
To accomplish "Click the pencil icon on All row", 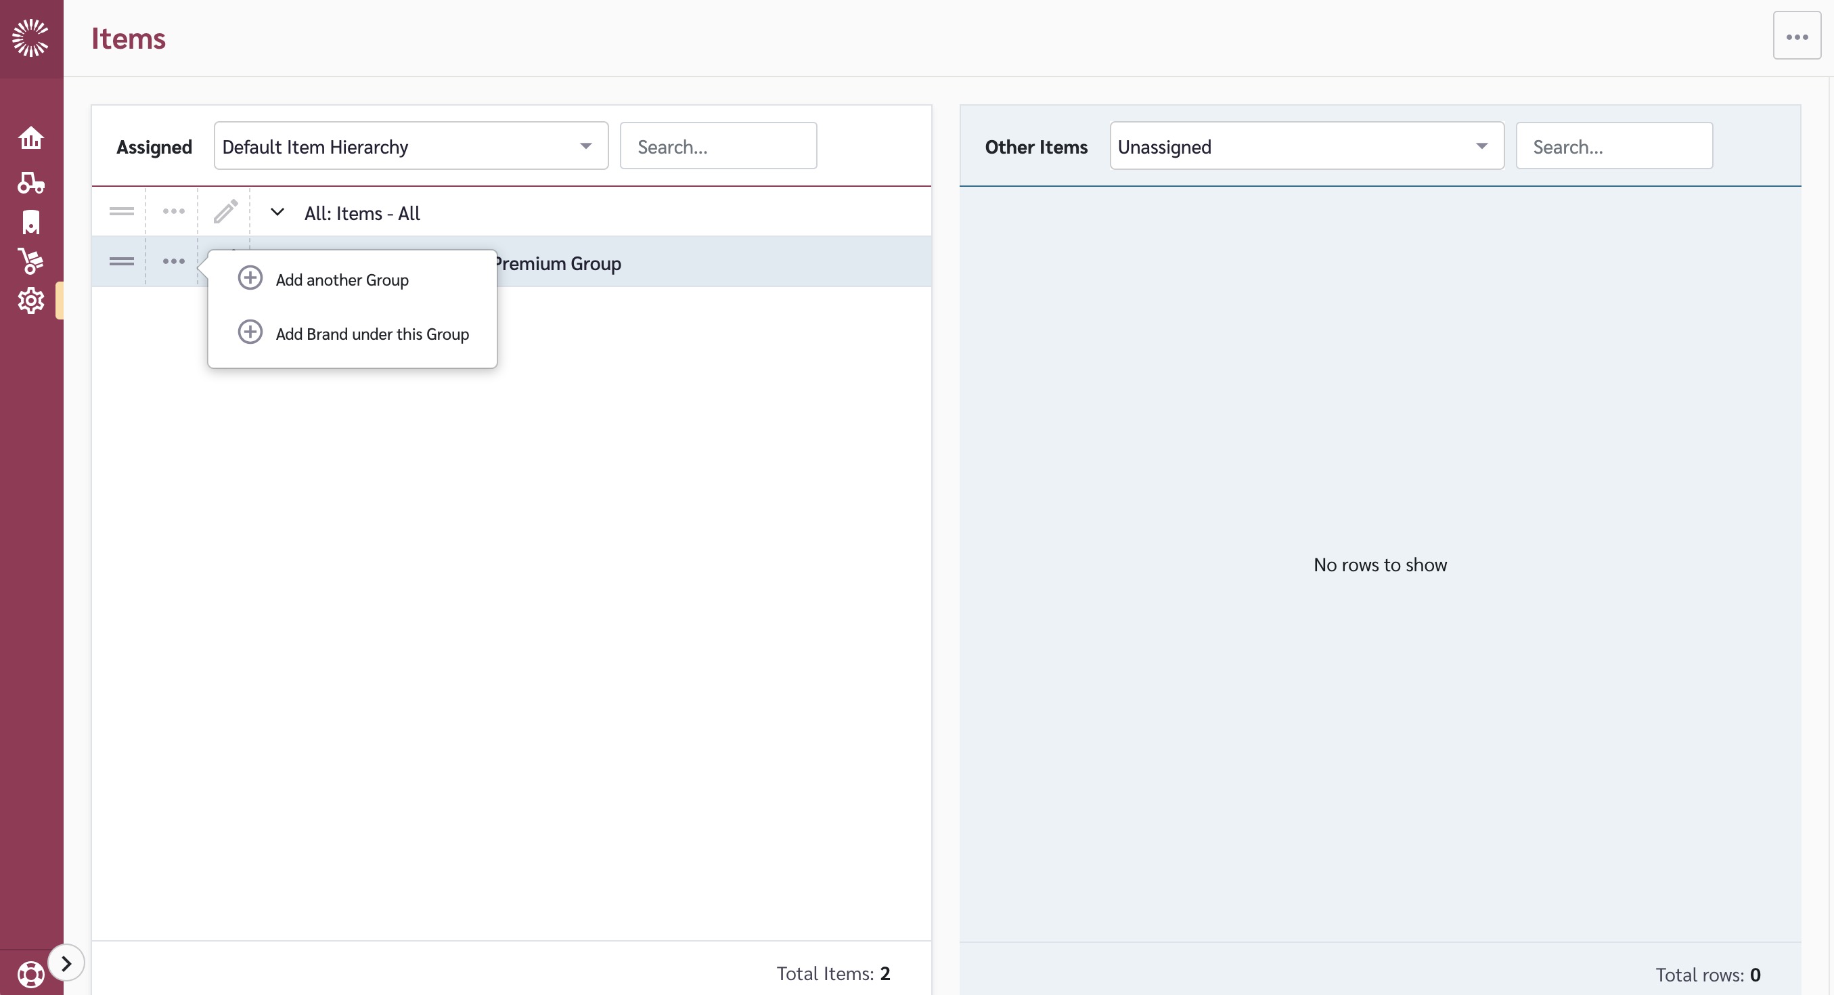I will click(x=225, y=212).
